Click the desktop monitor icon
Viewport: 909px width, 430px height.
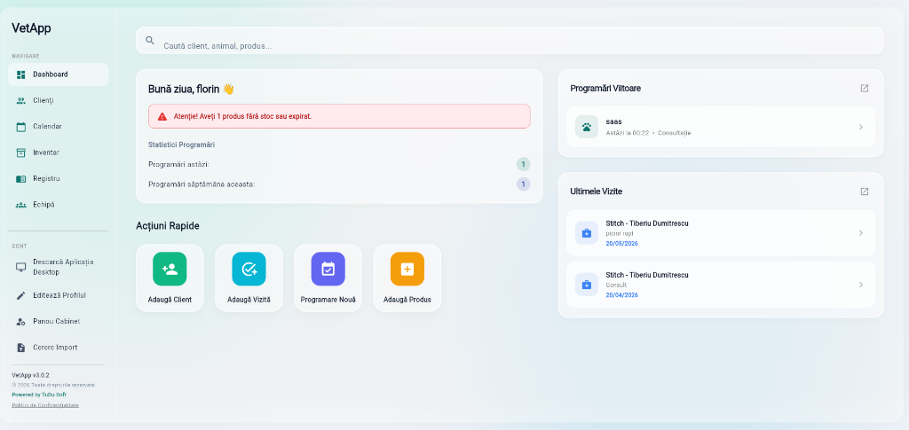click(21, 267)
